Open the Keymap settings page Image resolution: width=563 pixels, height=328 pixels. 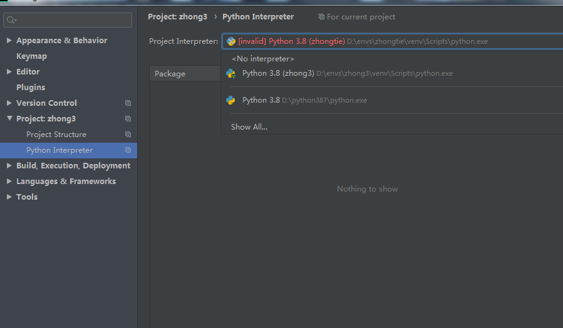coord(31,56)
